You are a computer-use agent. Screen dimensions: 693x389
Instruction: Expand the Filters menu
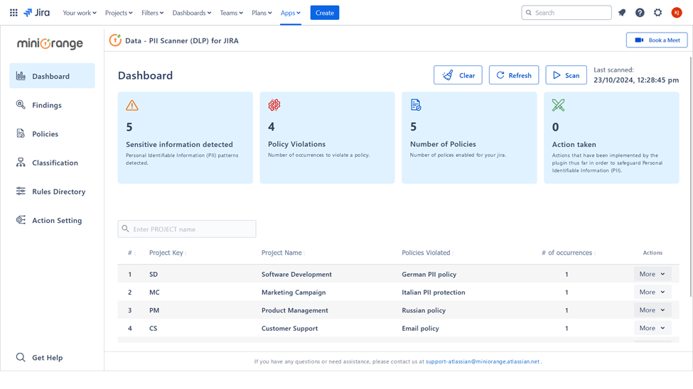point(153,13)
